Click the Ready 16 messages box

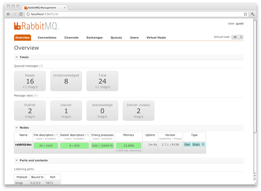pos(30,81)
